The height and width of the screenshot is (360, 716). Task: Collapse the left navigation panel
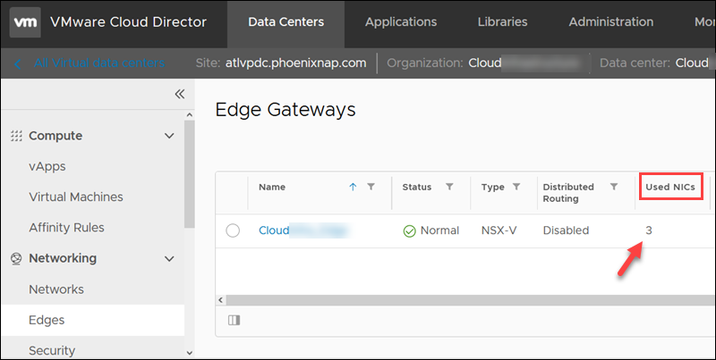(180, 94)
